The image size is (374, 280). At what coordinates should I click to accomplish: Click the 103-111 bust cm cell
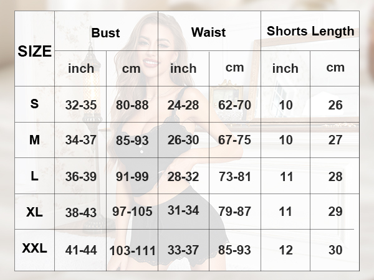tap(132, 251)
